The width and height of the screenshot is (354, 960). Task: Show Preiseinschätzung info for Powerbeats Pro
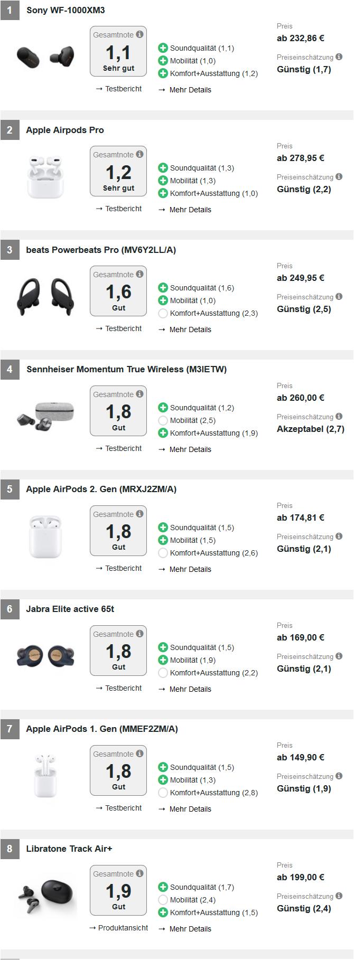(x=339, y=296)
